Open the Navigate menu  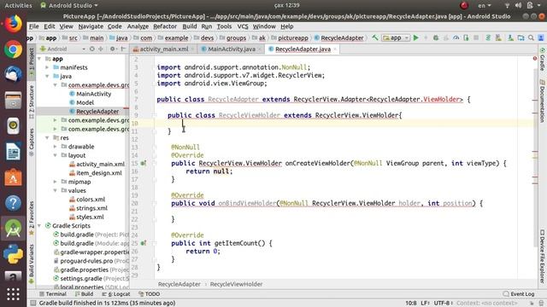pos(91,26)
